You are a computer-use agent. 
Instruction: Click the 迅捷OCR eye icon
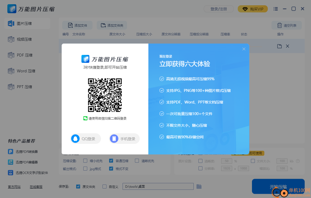(x=11, y=173)
